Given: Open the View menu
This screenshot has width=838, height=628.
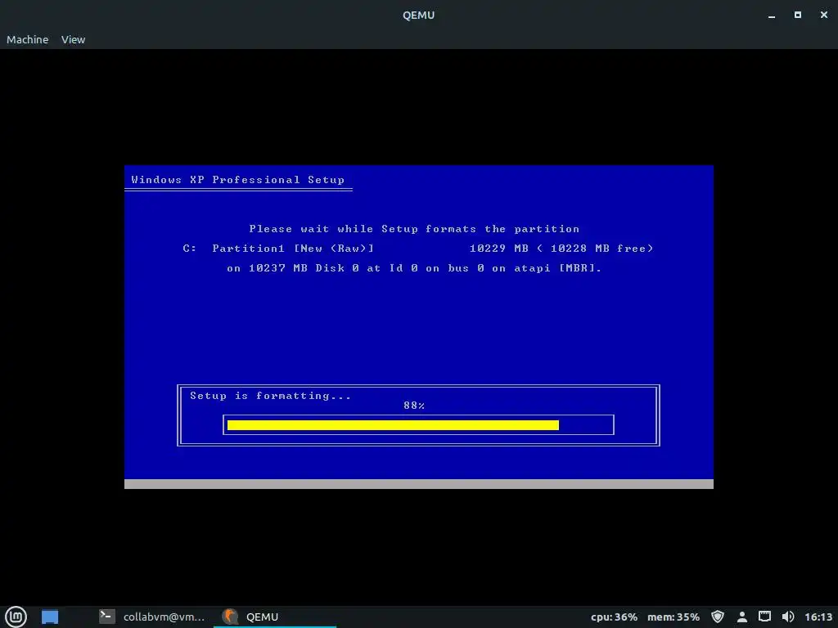Looking at the screenshot, I should coord(73,39).
